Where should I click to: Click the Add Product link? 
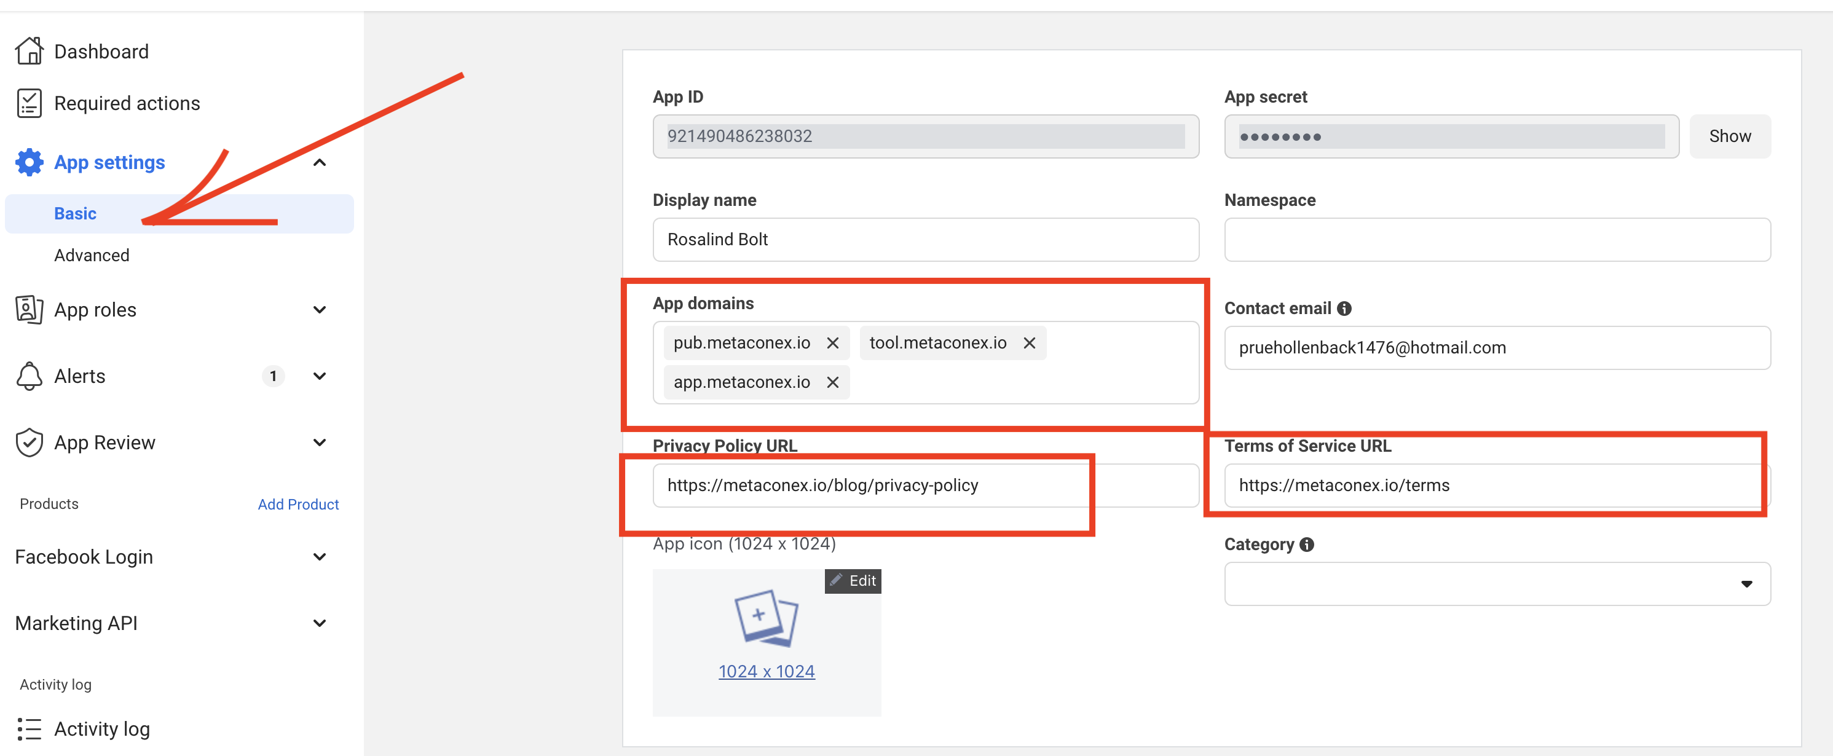tap(298, 504)
